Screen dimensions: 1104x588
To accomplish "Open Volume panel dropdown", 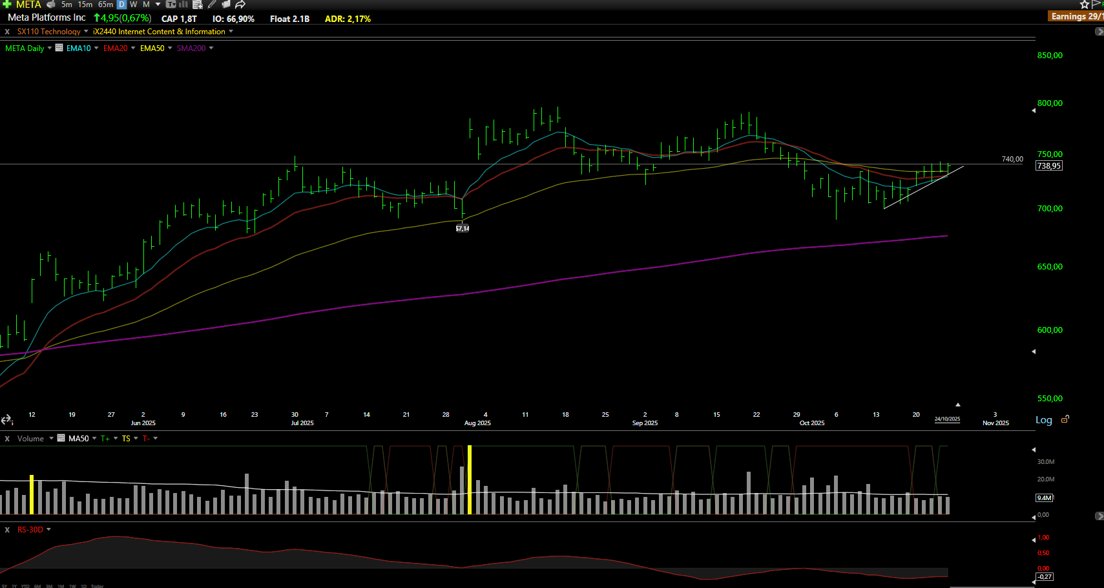I will point(51,438).
